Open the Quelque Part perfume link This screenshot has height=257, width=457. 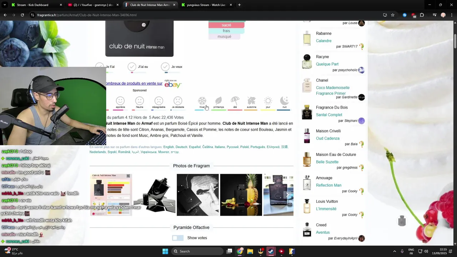(x=327, y=64)
